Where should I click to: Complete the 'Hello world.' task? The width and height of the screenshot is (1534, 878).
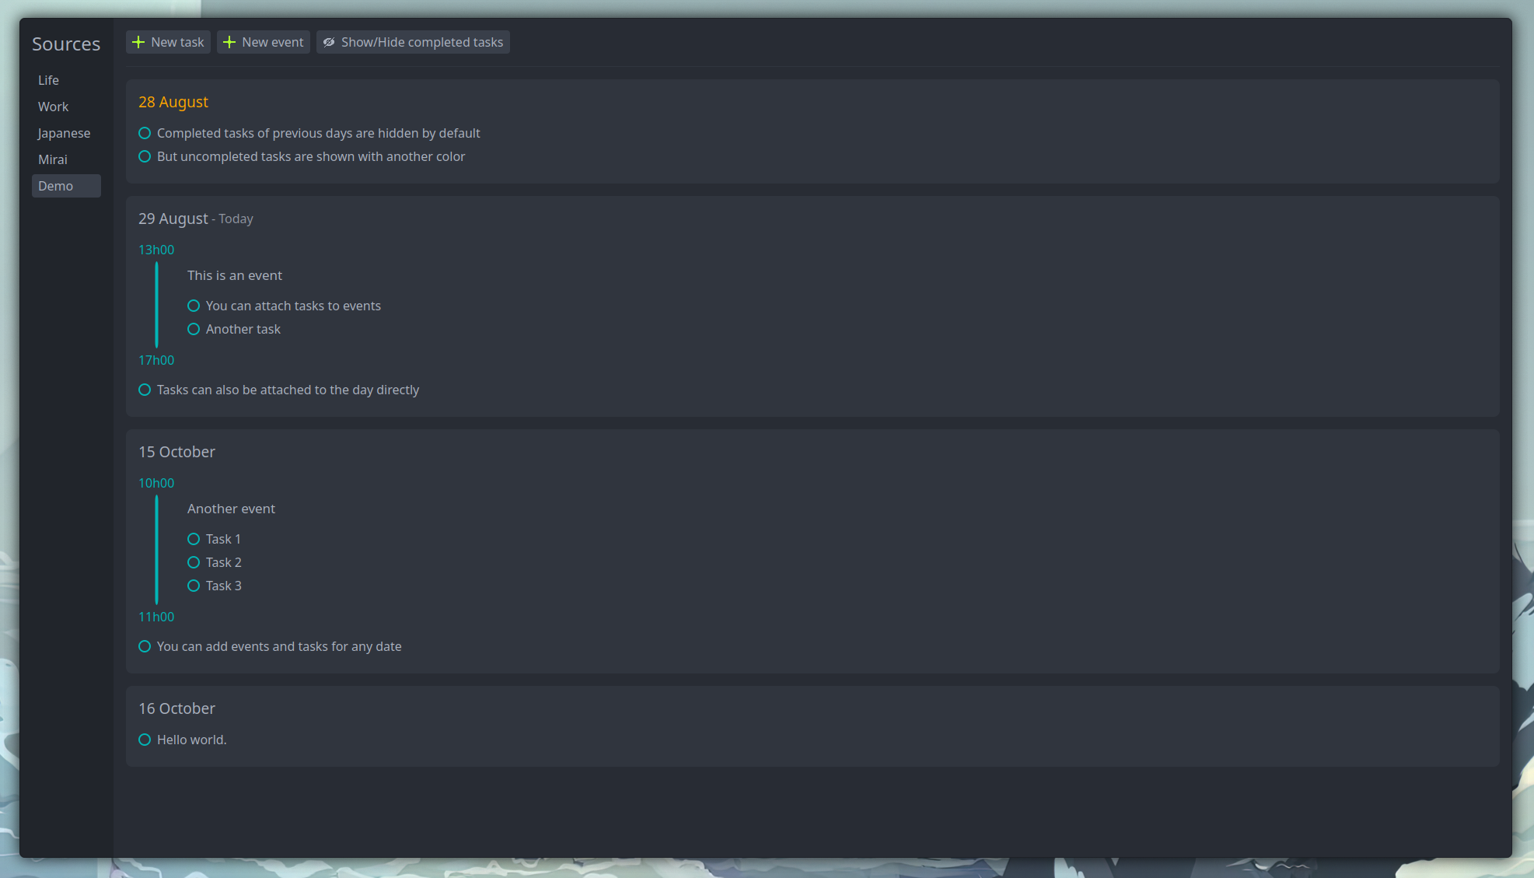click(x=145, y=740)
